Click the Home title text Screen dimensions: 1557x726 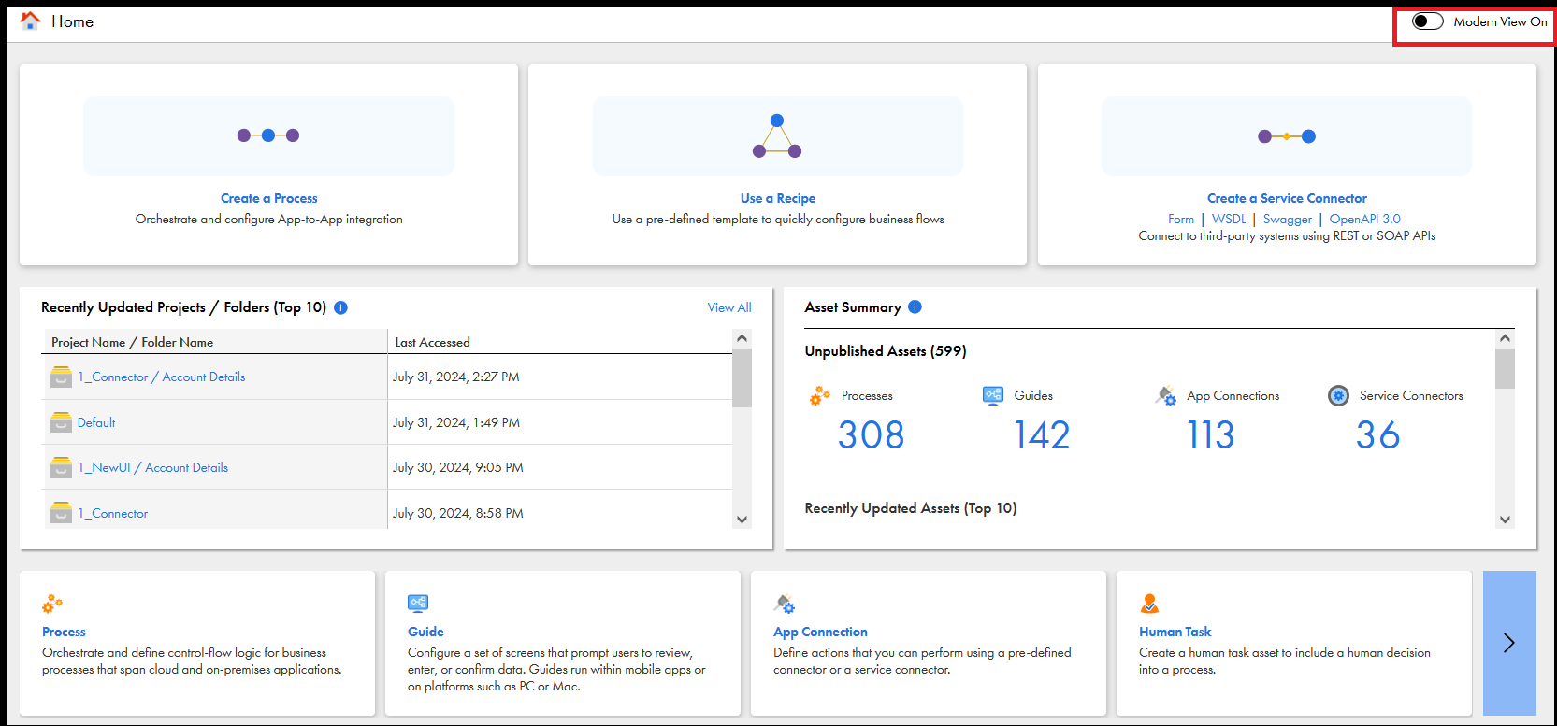(72, 21)
